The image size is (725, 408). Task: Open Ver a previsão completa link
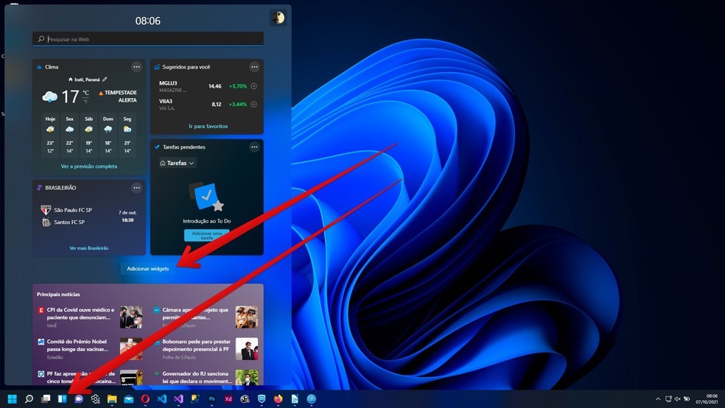(x=89, y=166)
